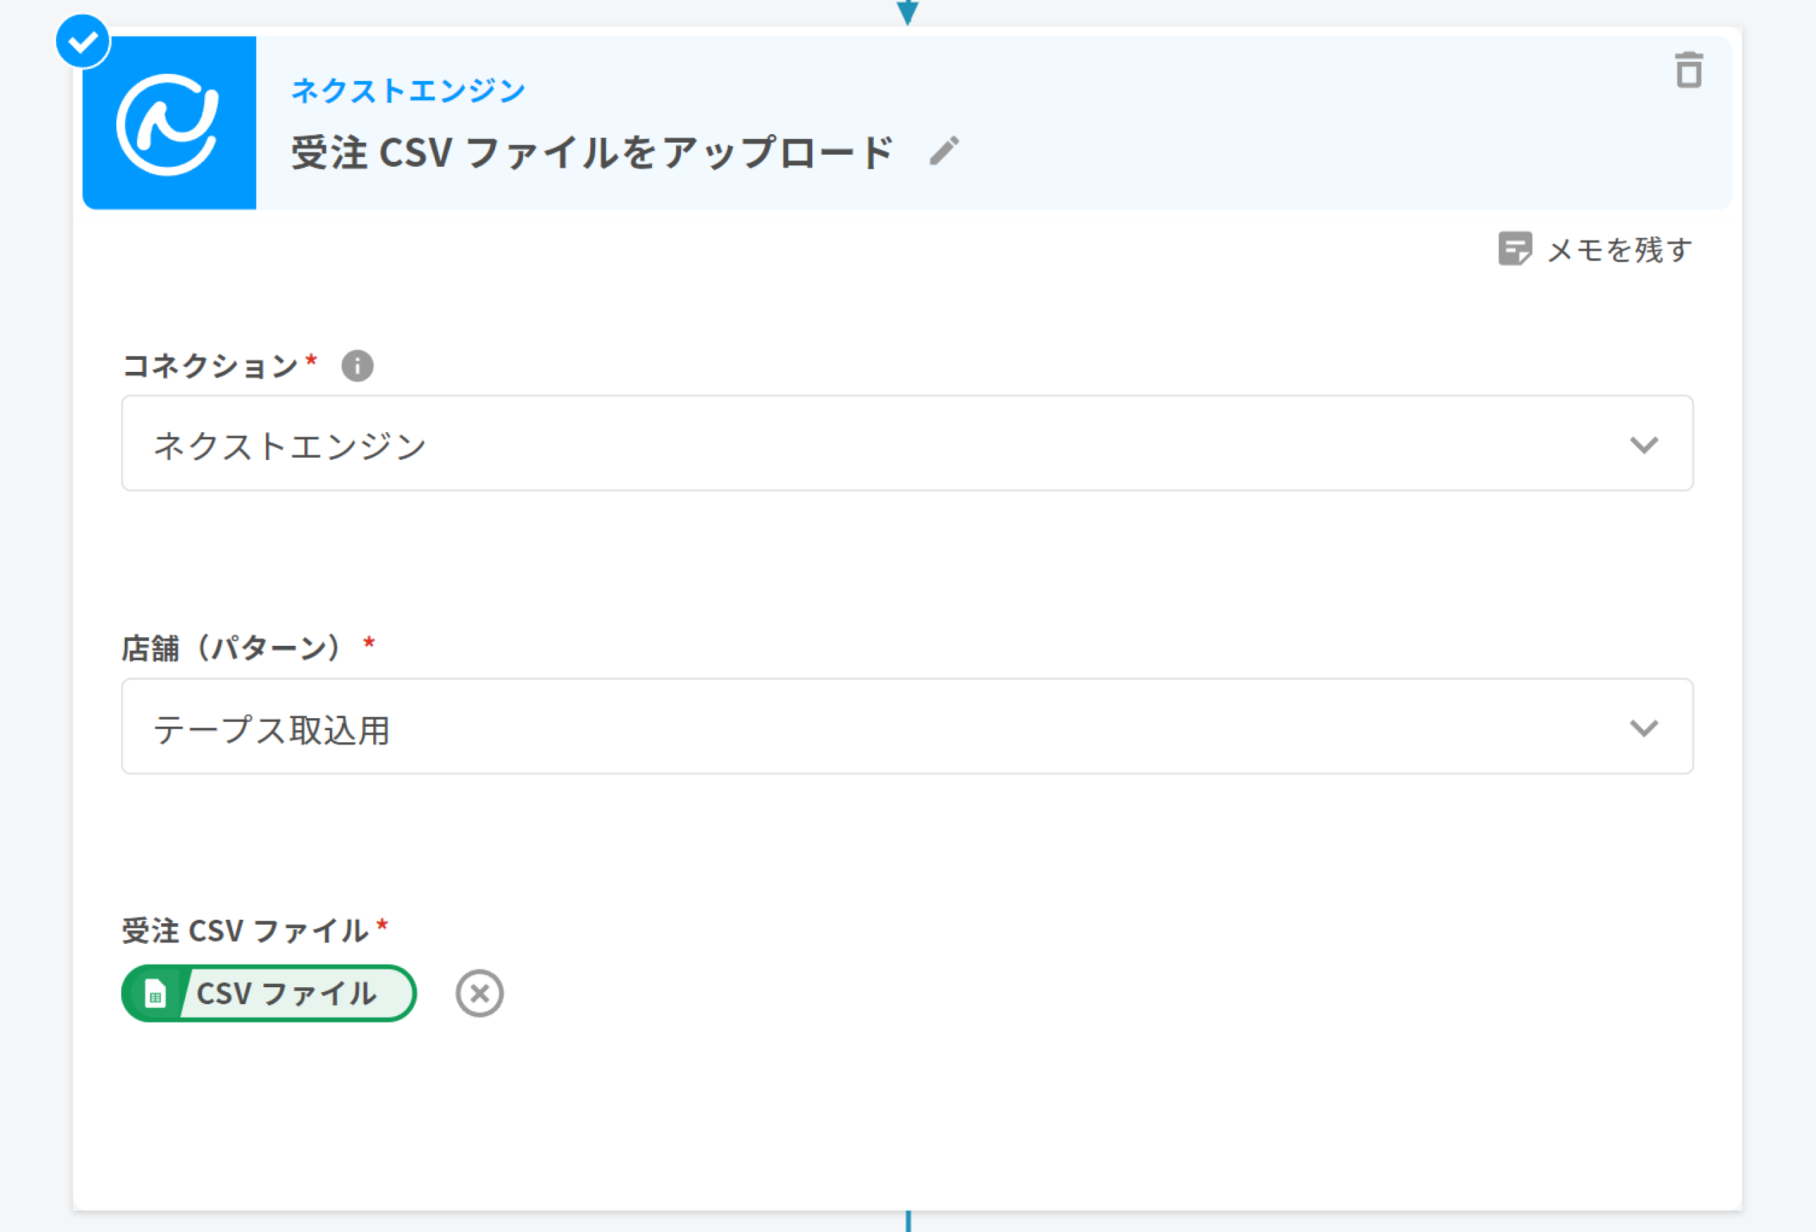This screenshot has height=1232, width=1816.
Task: Click the flow connector arrow above the step
Action: 907,12
